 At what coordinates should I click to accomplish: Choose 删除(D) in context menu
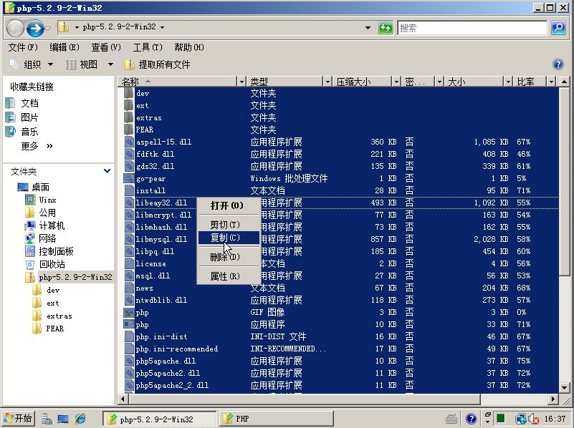[229, 257]
